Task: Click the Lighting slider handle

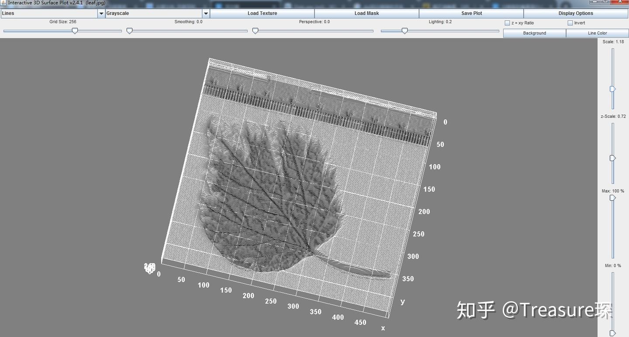Action: click(404, 31)
